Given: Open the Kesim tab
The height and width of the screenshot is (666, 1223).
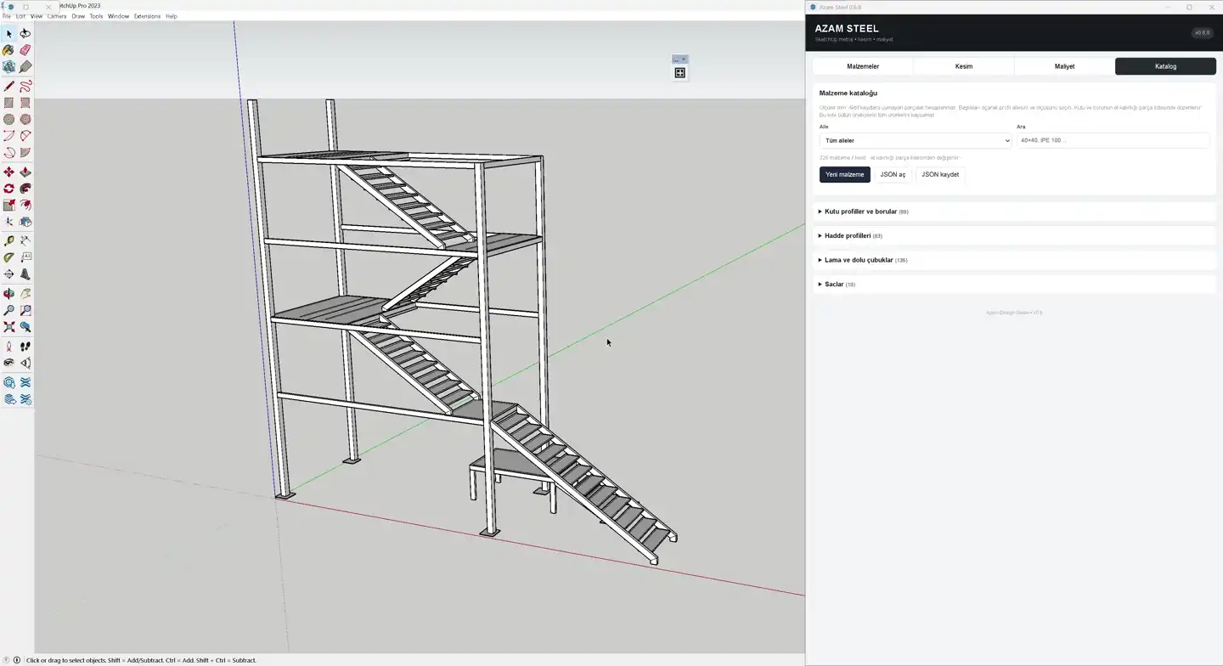Looking at the screenshot, I should click(x=964, y=66).
